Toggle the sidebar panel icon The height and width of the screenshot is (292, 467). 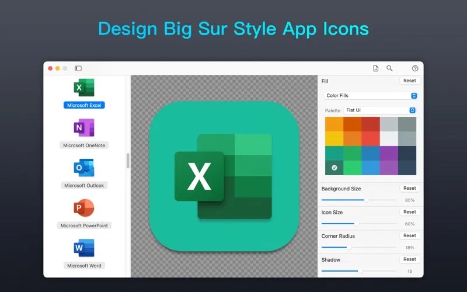pyautogui.click(x=78, y=68)
